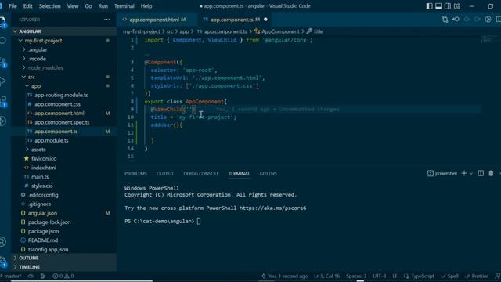
Task: Click the Customize Layout icon
Action: [x=457, y=6]
